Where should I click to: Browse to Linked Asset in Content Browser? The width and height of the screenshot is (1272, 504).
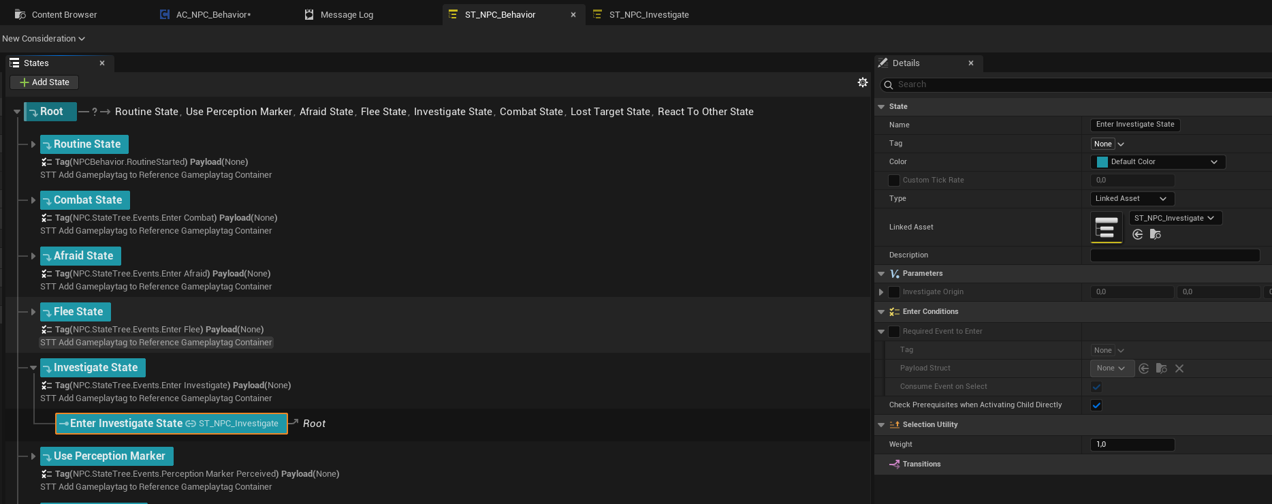pyautogui.click(x=1155, y=234)
